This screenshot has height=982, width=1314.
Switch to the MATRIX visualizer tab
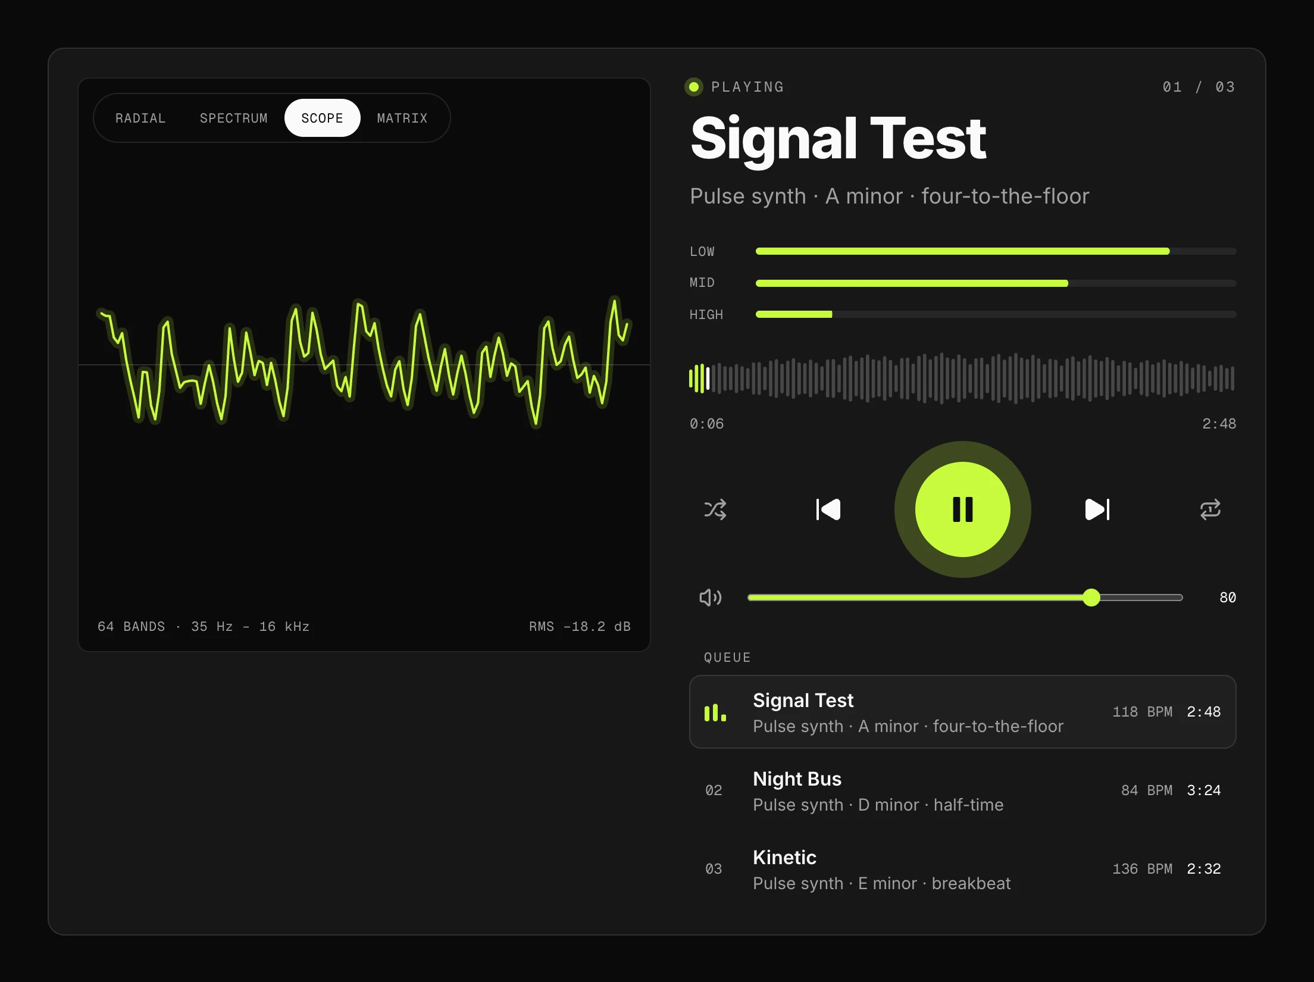coord(402,118)
